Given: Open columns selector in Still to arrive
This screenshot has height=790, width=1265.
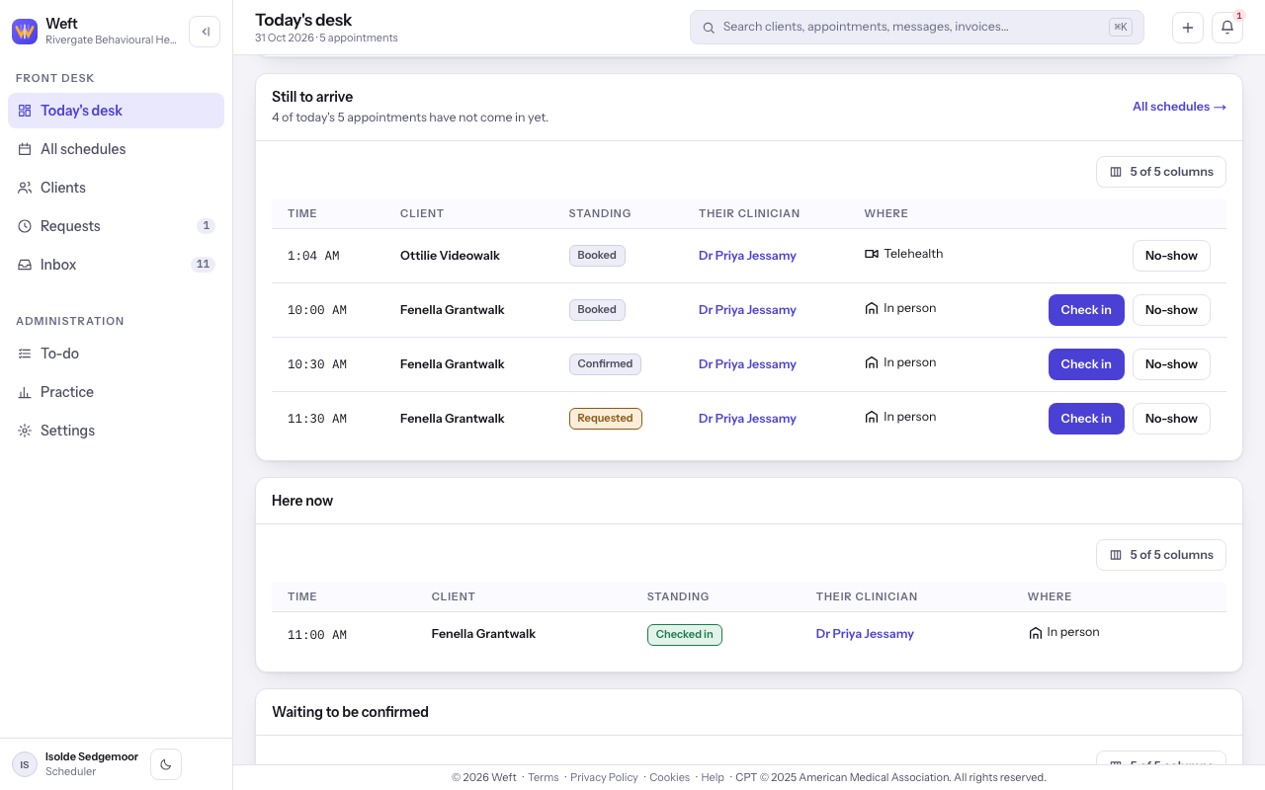Looking at the screenshot, I should 1161,172.
